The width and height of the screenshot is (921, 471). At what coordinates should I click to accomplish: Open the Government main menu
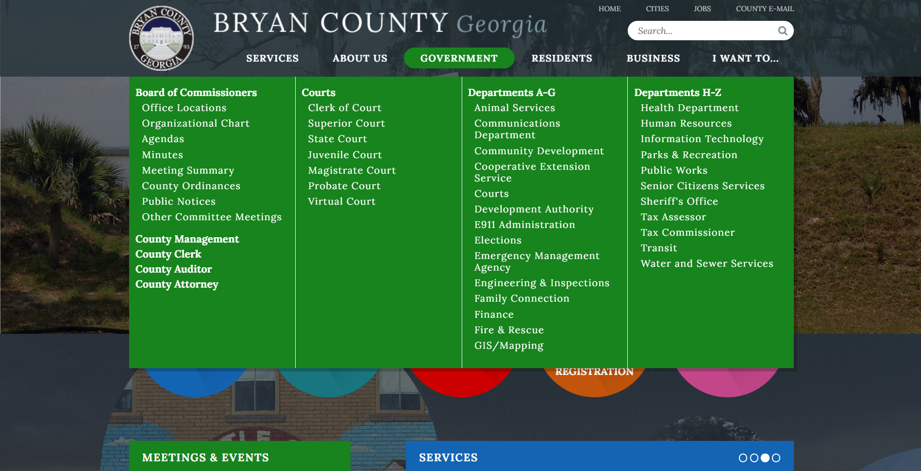click(x=459, y=58)
